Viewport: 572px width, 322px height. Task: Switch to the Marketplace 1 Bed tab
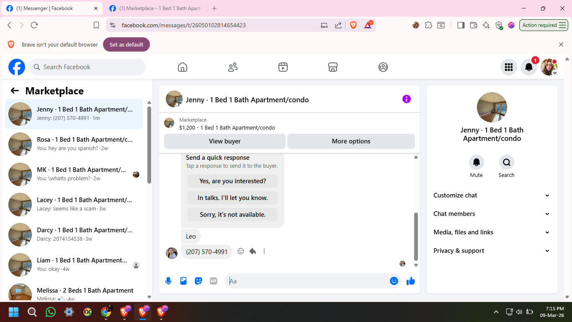156,8
